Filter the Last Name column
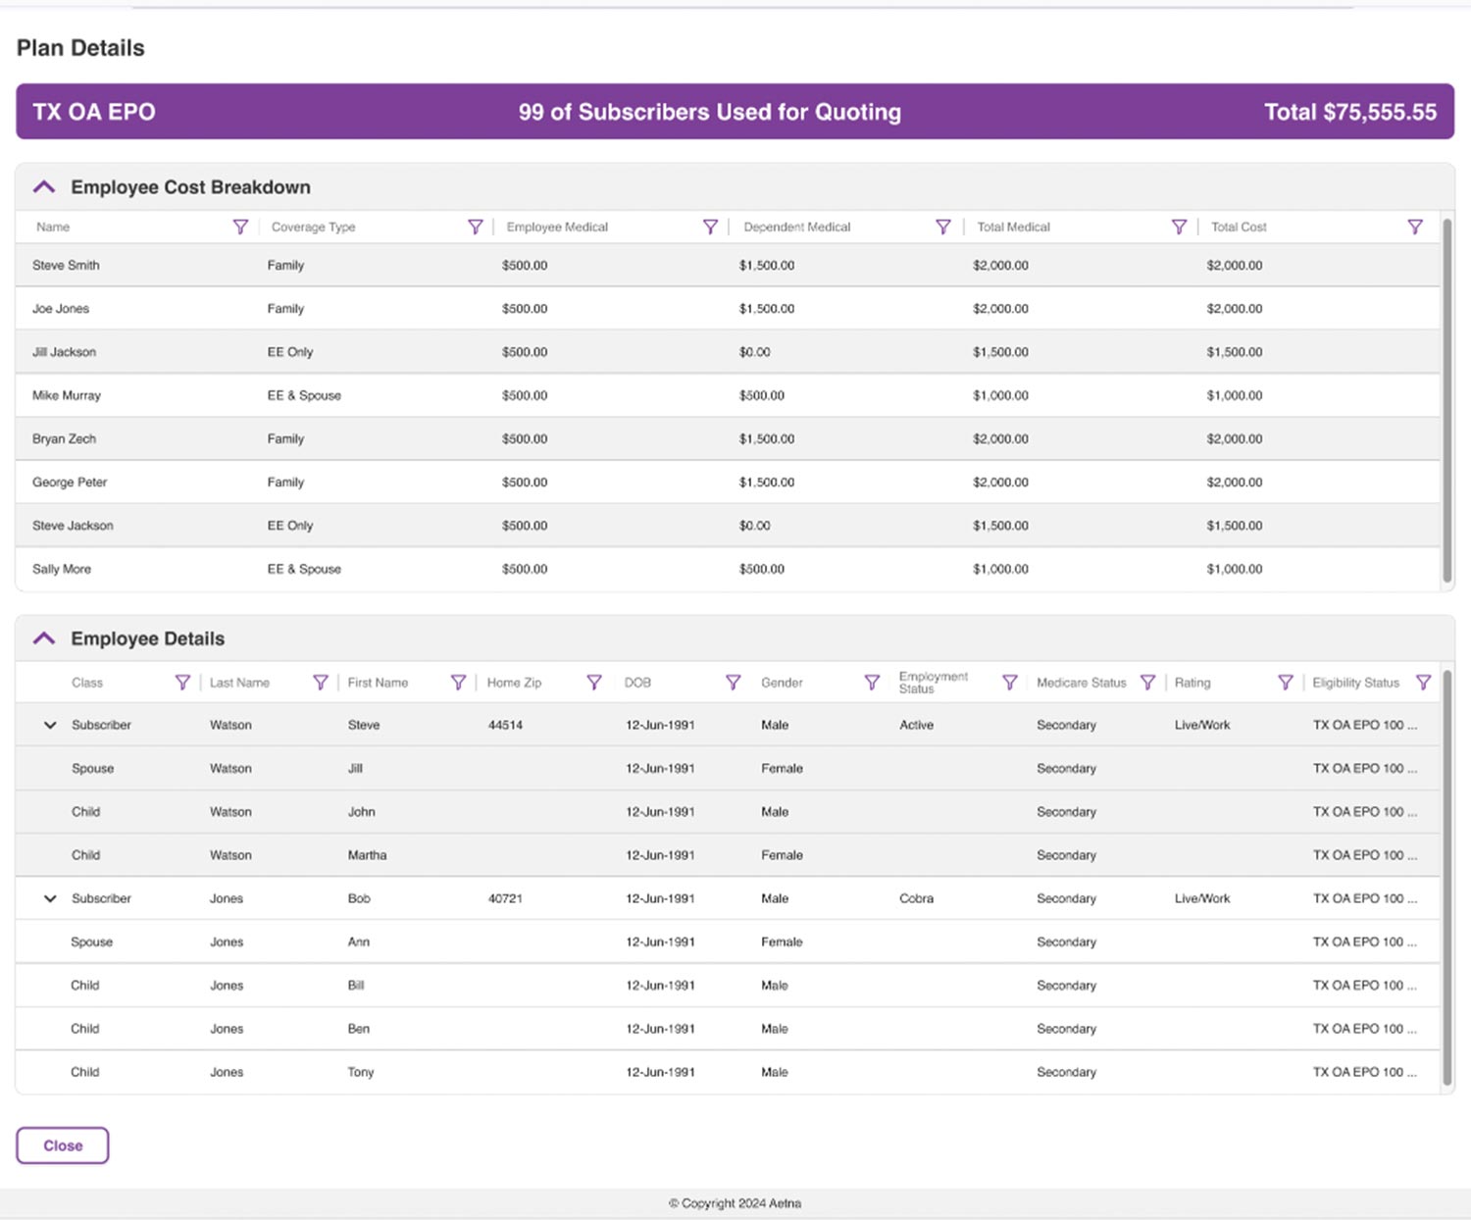The width and height of the screenshot is (1471, 1220). point(321,683)
